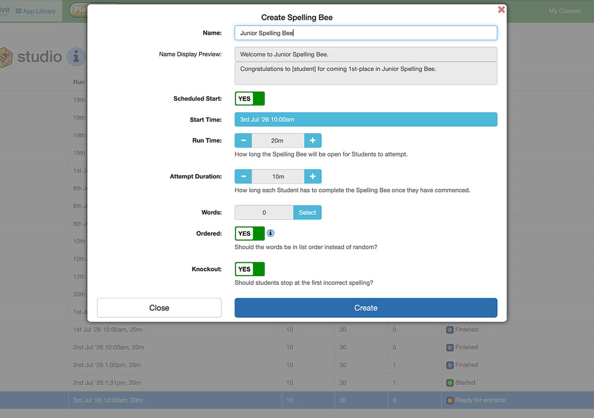The image size is (594, 418).
Task: Click the Finished status icon for 2nd Jul 1:00pm row
Action: tap(450, 365)
